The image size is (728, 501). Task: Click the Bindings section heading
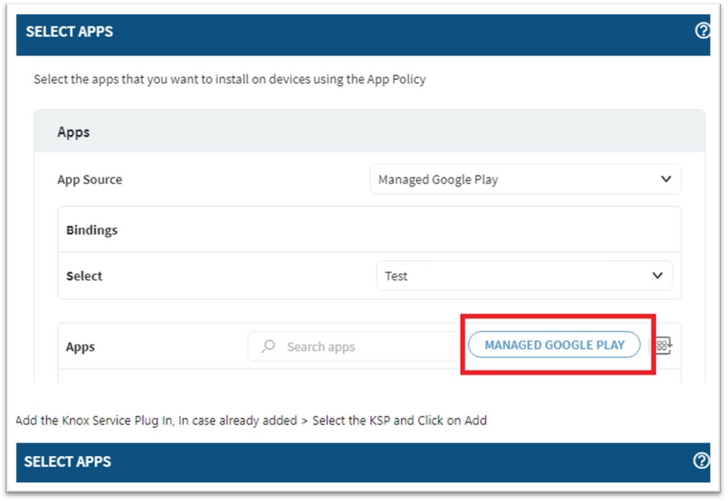pyautogui.click(x=92, y=230)
